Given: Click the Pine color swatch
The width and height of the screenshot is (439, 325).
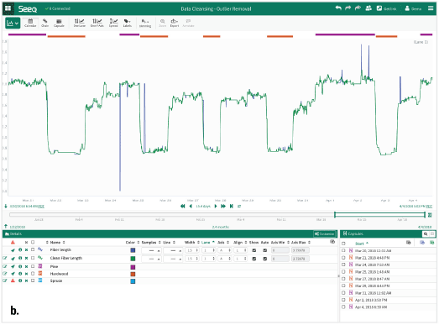Looking at the screenshot, I should point(133,267).
